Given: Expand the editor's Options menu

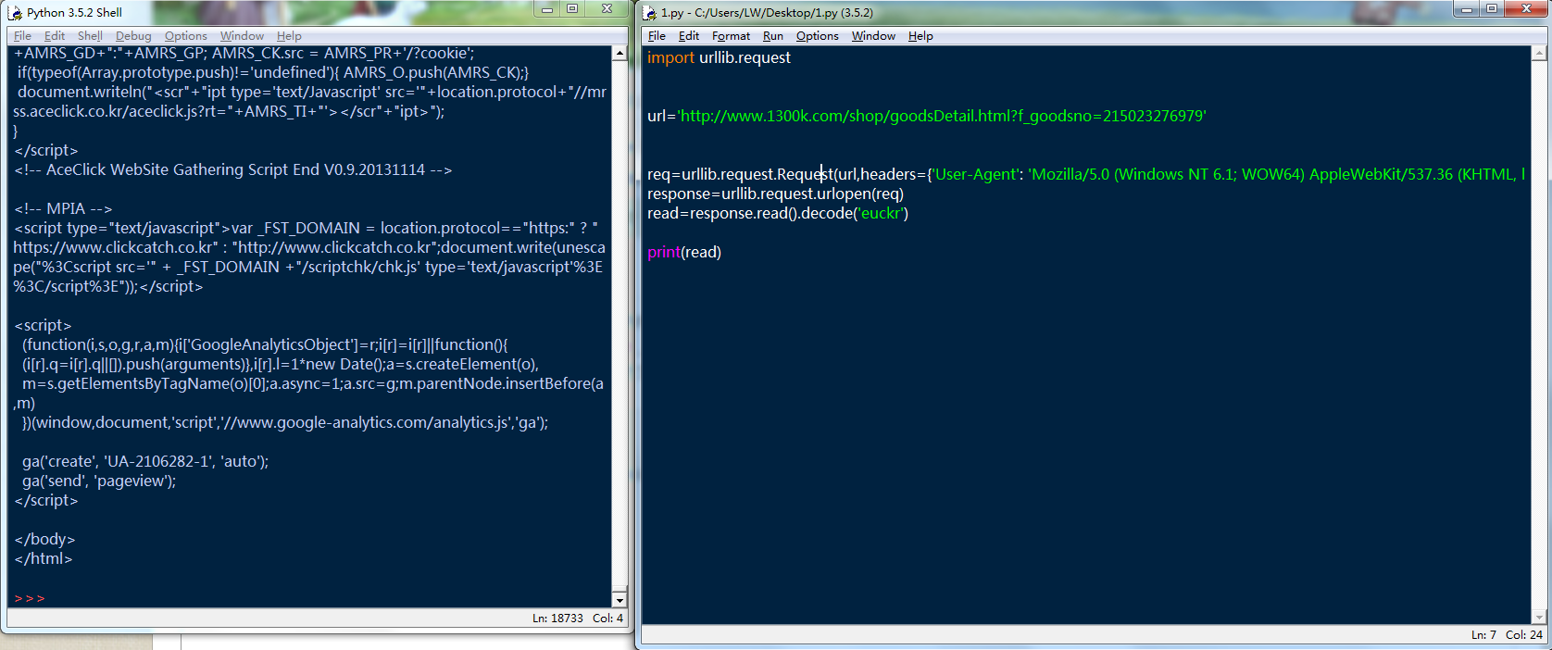Looking at the screenshot, I should click(817, 36).
